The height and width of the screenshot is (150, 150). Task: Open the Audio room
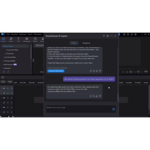pyautogui.click(x=11, y=40)
